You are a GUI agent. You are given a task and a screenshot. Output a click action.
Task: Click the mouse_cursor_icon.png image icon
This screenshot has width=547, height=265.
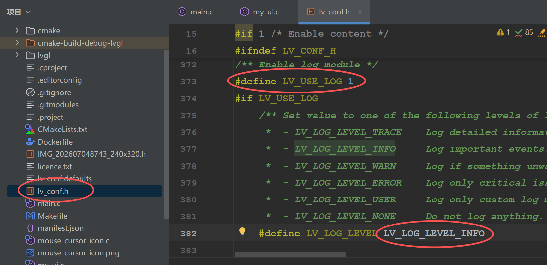[x=30, y=253]
